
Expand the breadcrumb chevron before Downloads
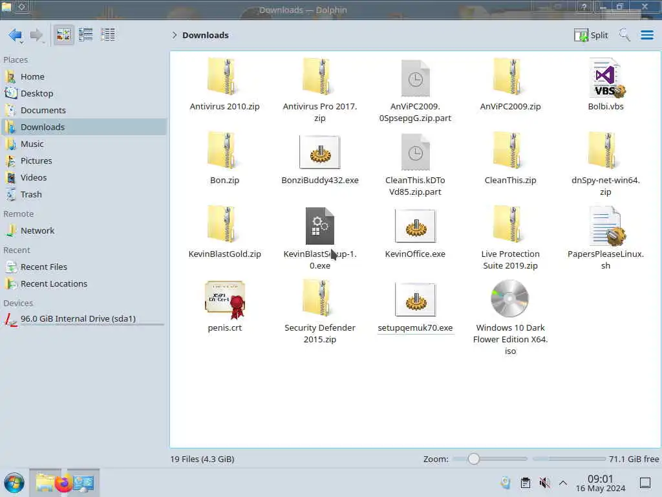pyautogui.click(x=175, y=35)
